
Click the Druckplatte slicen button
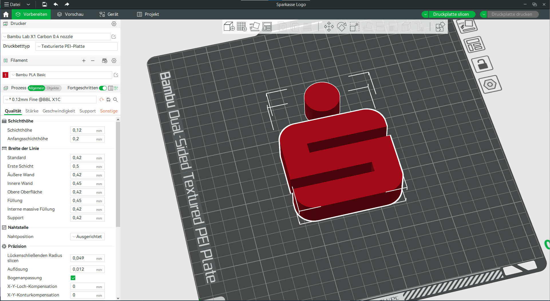point(451,14)
